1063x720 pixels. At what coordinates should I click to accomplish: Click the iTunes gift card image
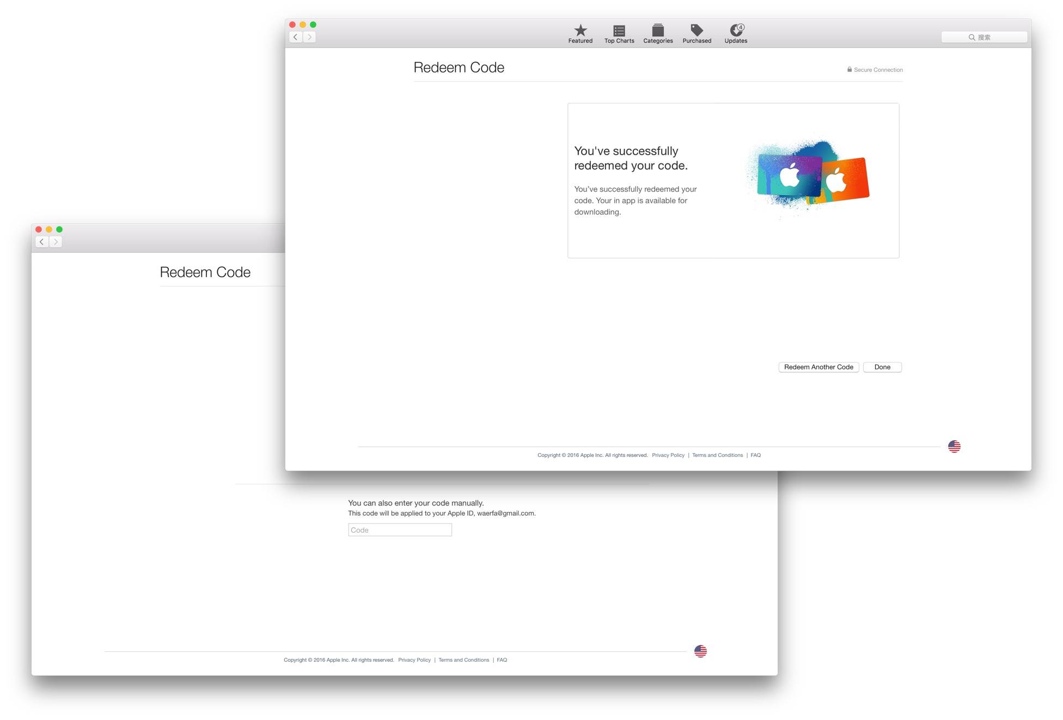809,175
